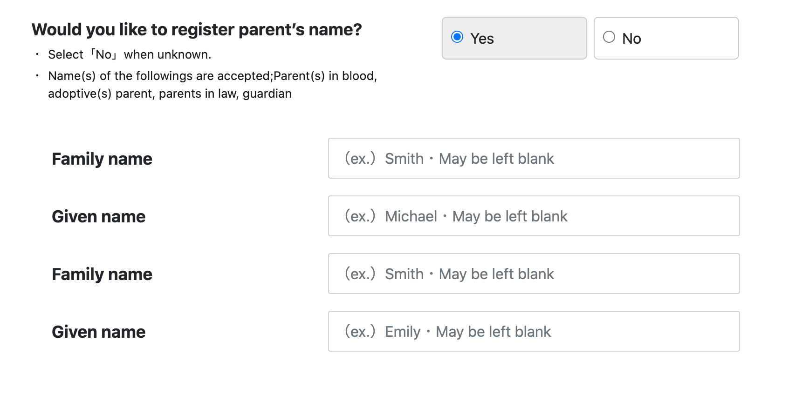Click the second "Family name" label text

pos(102,274)
